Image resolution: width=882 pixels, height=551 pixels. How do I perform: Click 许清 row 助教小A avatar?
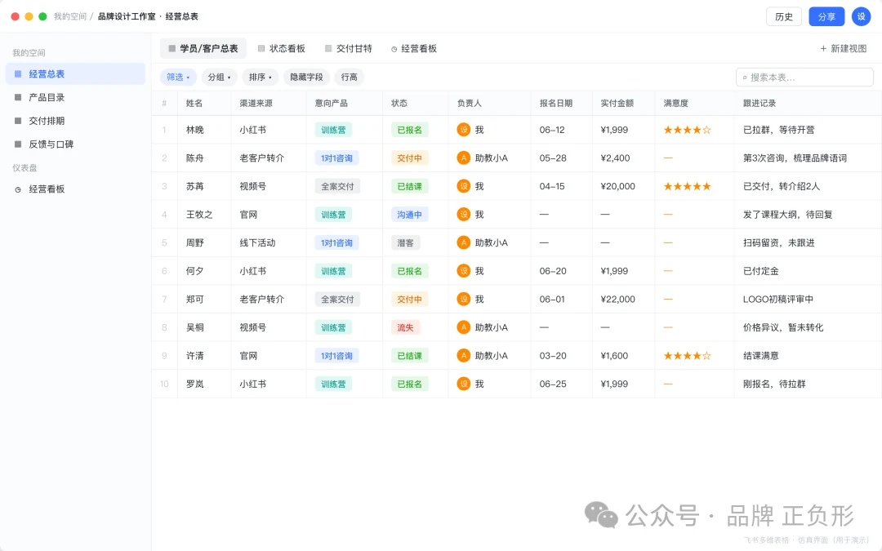464,356
